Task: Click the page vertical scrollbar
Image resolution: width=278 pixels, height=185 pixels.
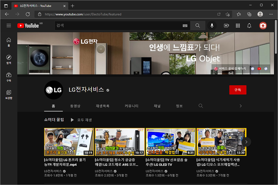Action: [x=276, y=37]
